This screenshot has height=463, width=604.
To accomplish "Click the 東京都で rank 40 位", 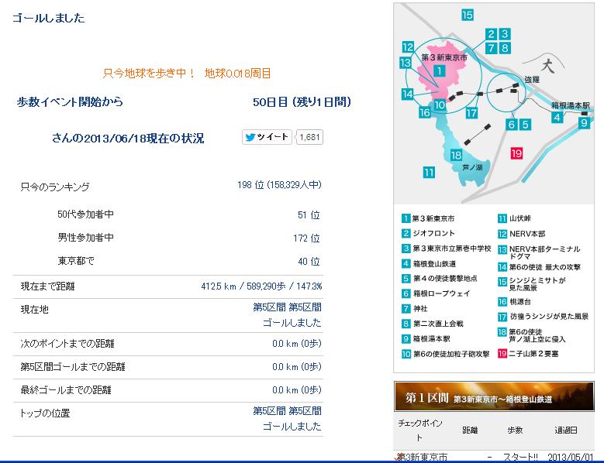I will [309, 262].
